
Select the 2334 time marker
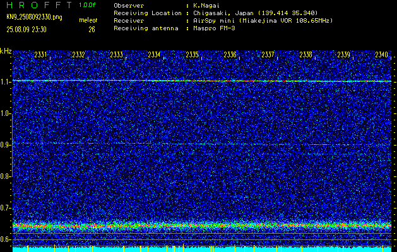154,55
